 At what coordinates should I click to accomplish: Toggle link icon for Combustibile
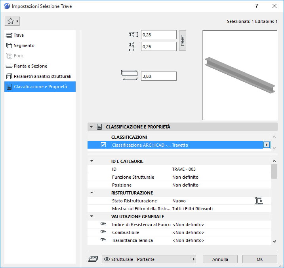(x=103, y=232)
